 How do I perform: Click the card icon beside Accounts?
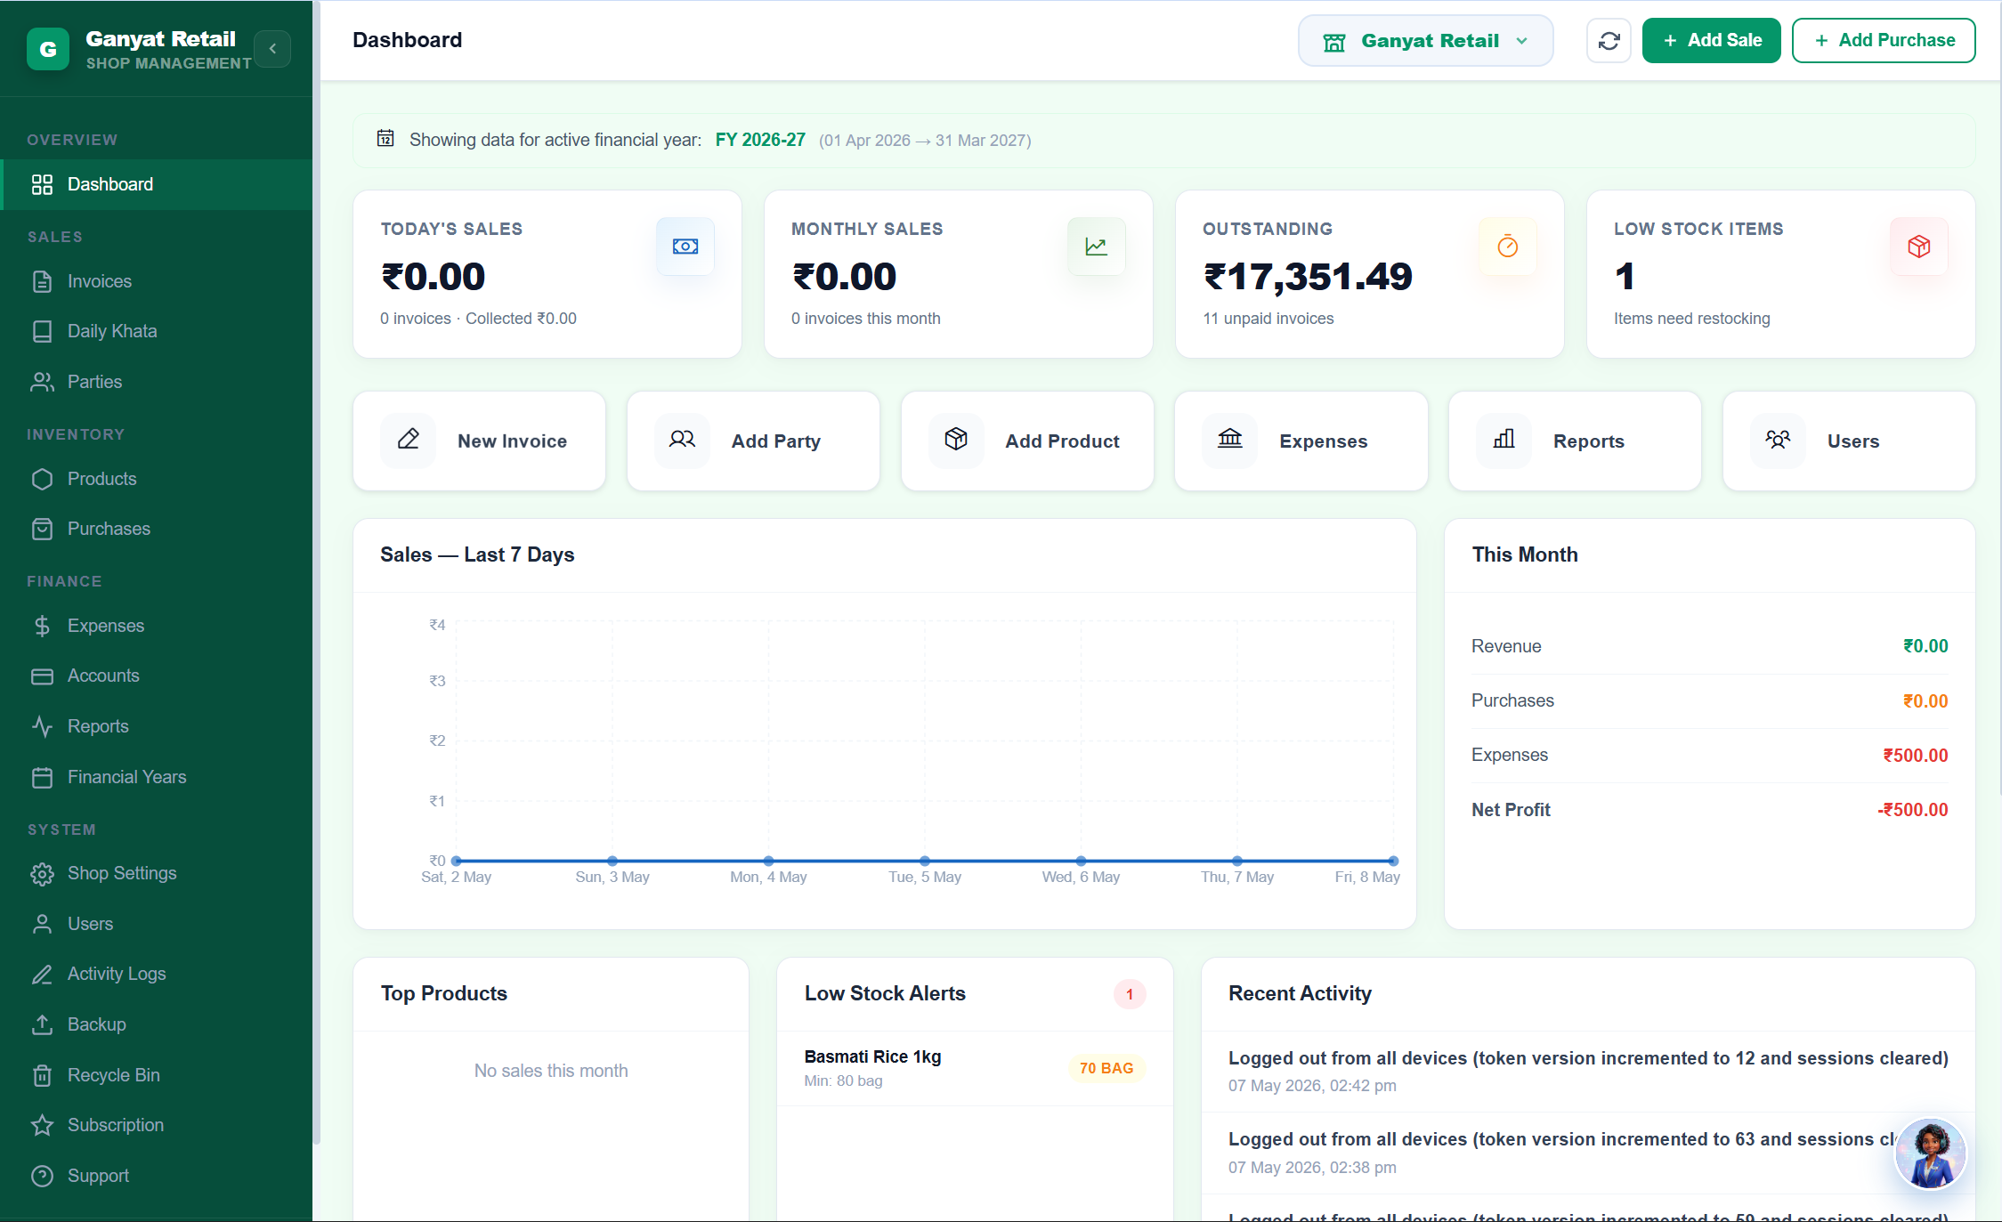[42, 676]
